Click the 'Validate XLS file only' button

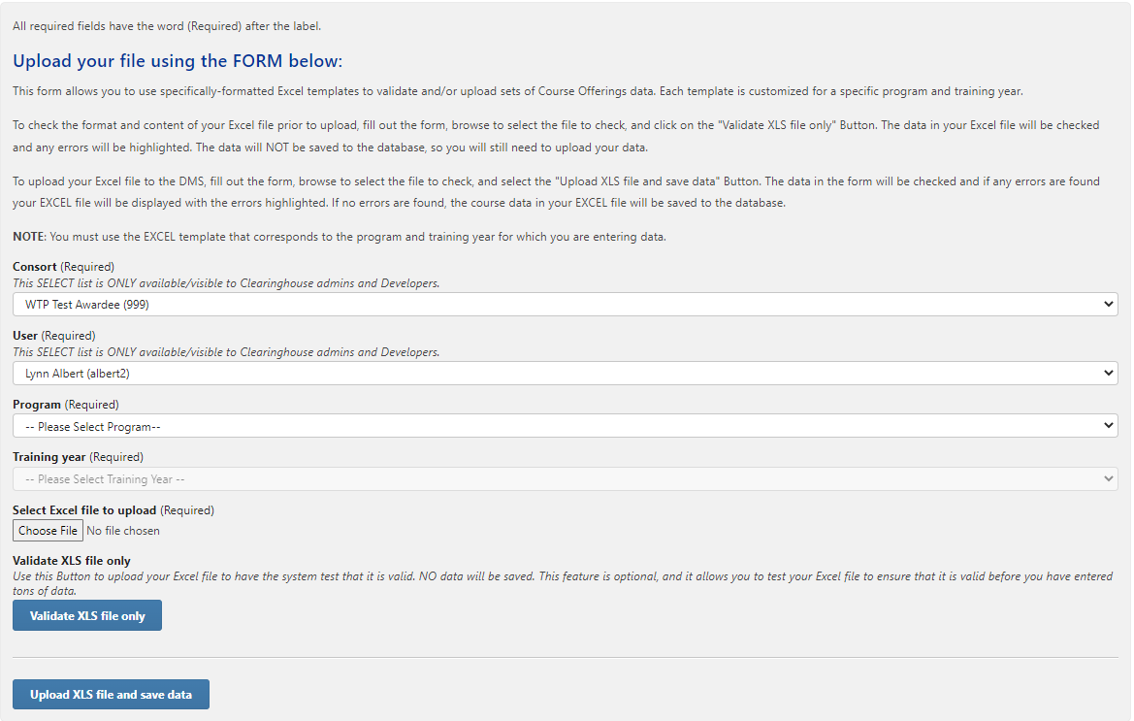click(87, 616)
